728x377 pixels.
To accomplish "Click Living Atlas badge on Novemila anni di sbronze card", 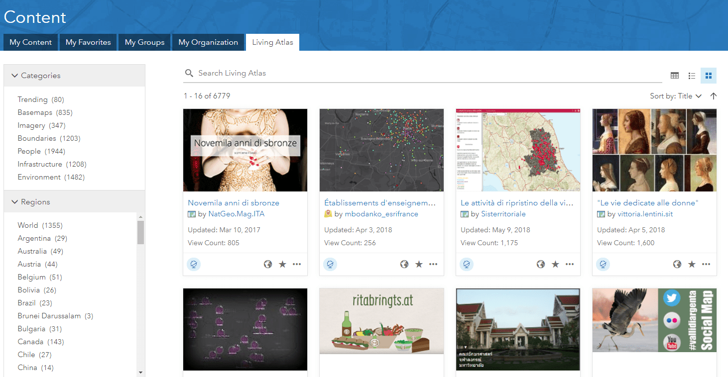I will [x=194, y=264].
